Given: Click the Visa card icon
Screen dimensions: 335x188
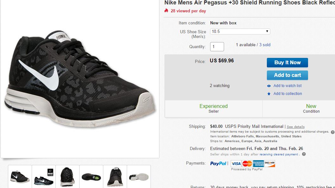Looking at the screenshot, I should coord(236,164).
